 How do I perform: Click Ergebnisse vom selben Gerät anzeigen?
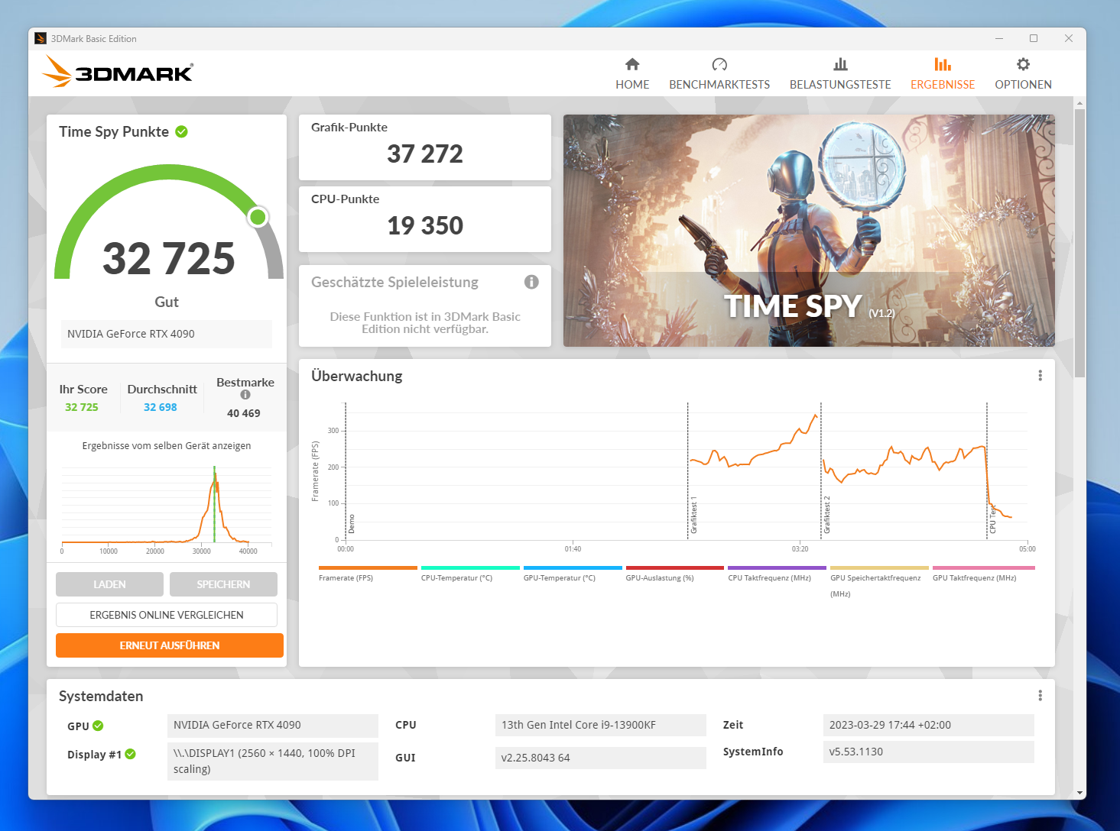[x=167, y=446]
